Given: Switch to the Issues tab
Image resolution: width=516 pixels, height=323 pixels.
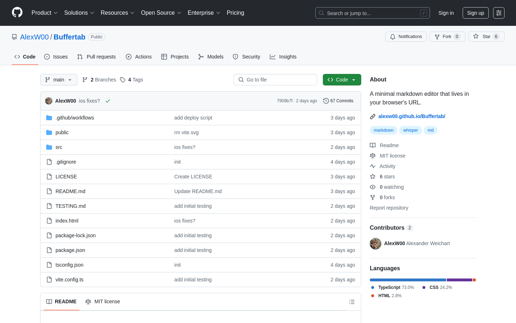Looking at the screenshot, I should (56, 57).
